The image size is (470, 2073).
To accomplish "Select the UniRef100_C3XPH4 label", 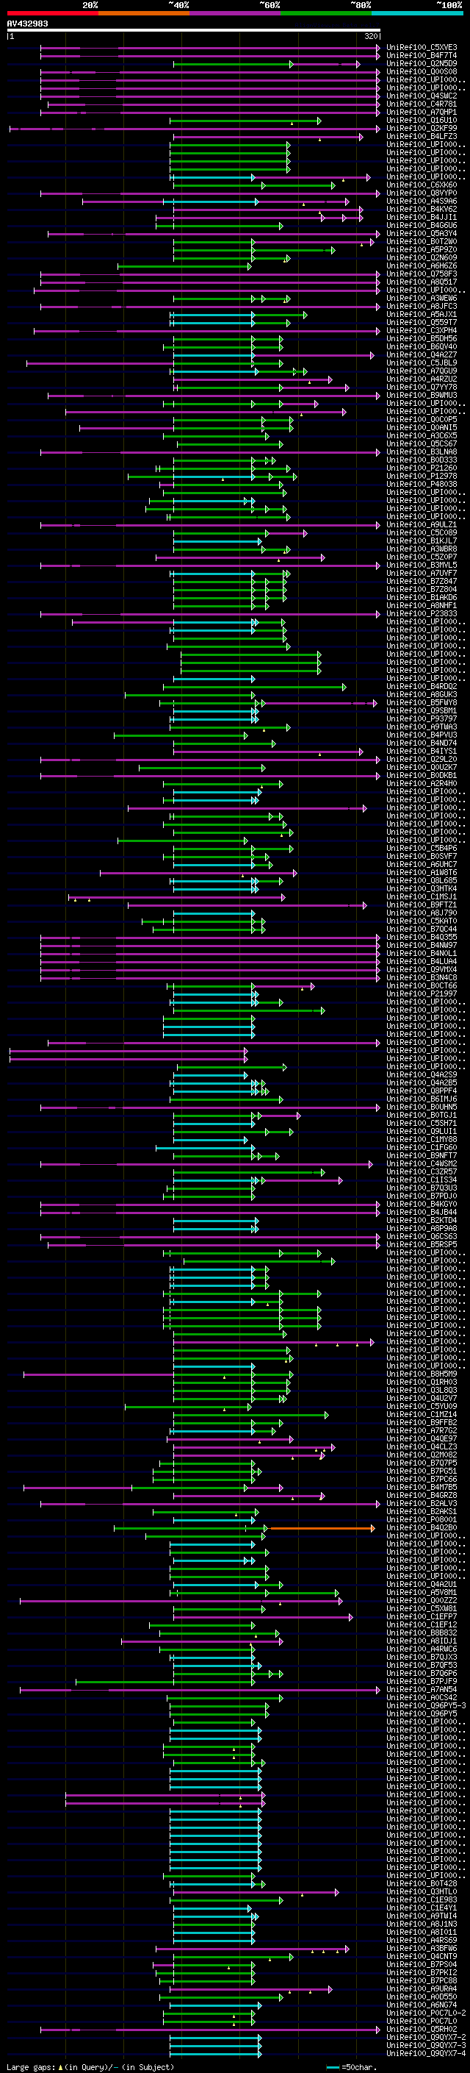I will coord(422,330).
